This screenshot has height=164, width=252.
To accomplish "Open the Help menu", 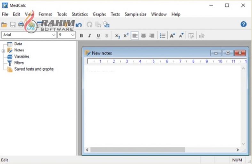I will 176,14.
